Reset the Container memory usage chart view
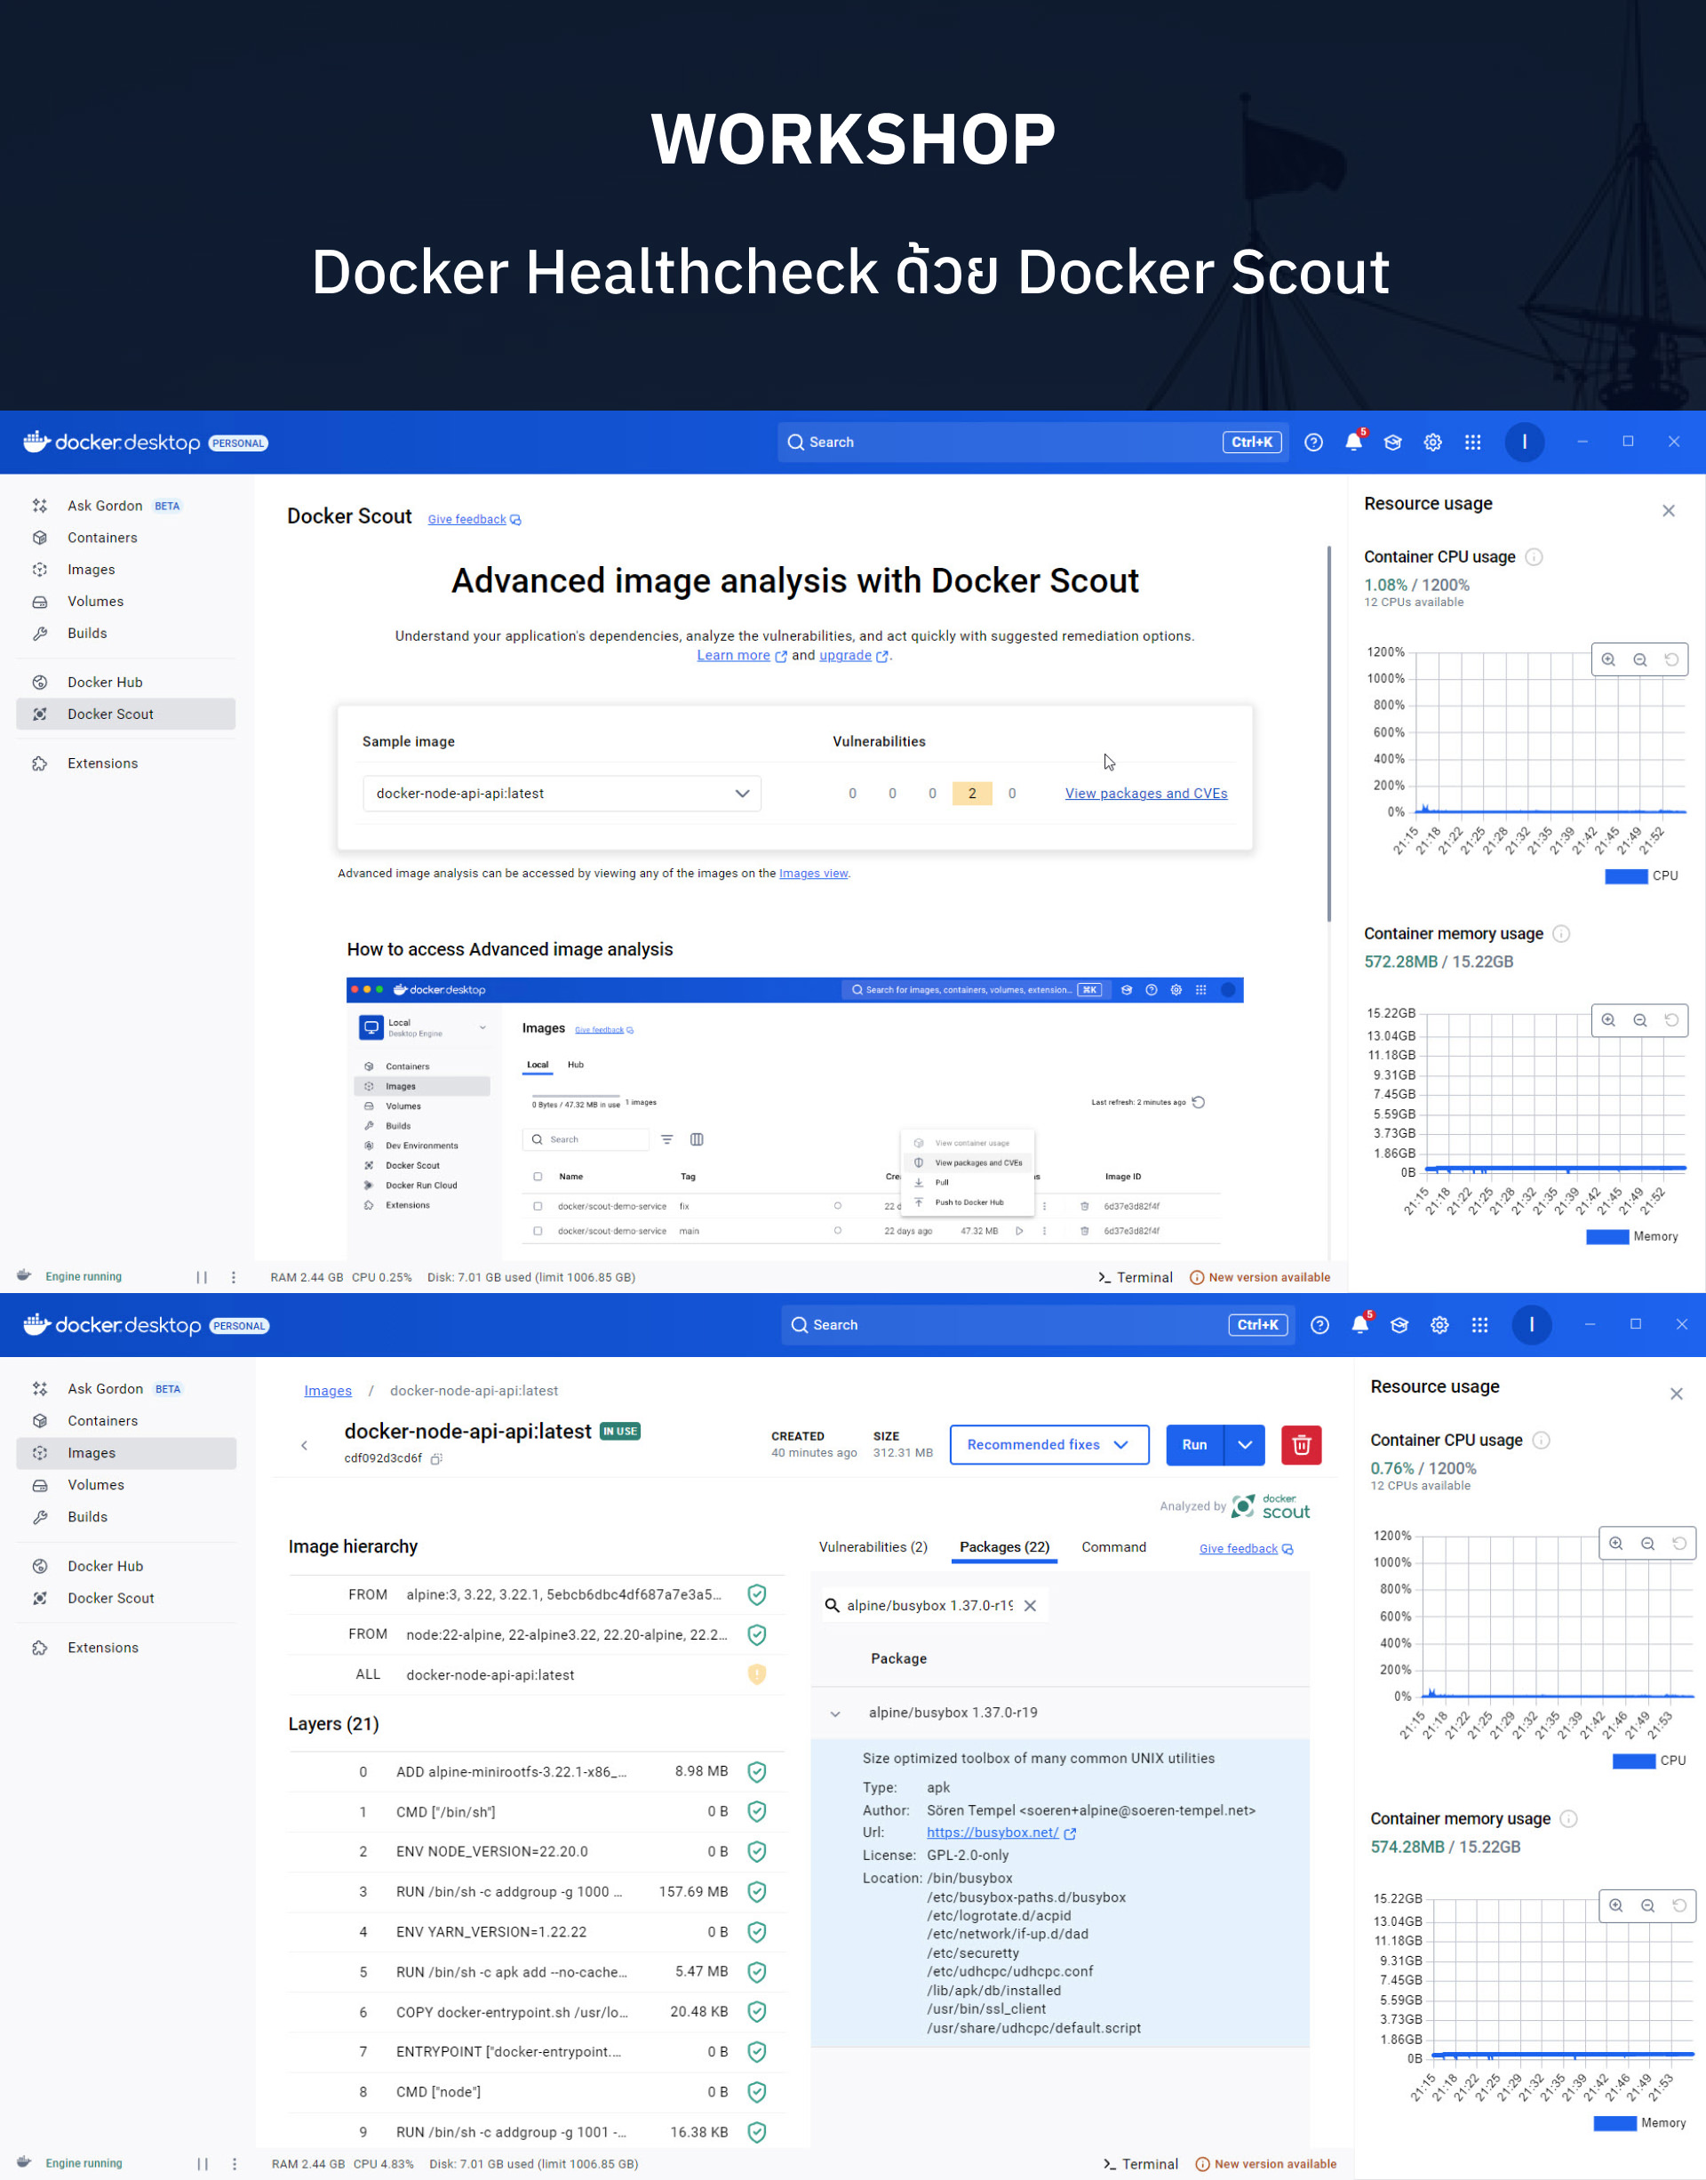 (1673, 1020)
